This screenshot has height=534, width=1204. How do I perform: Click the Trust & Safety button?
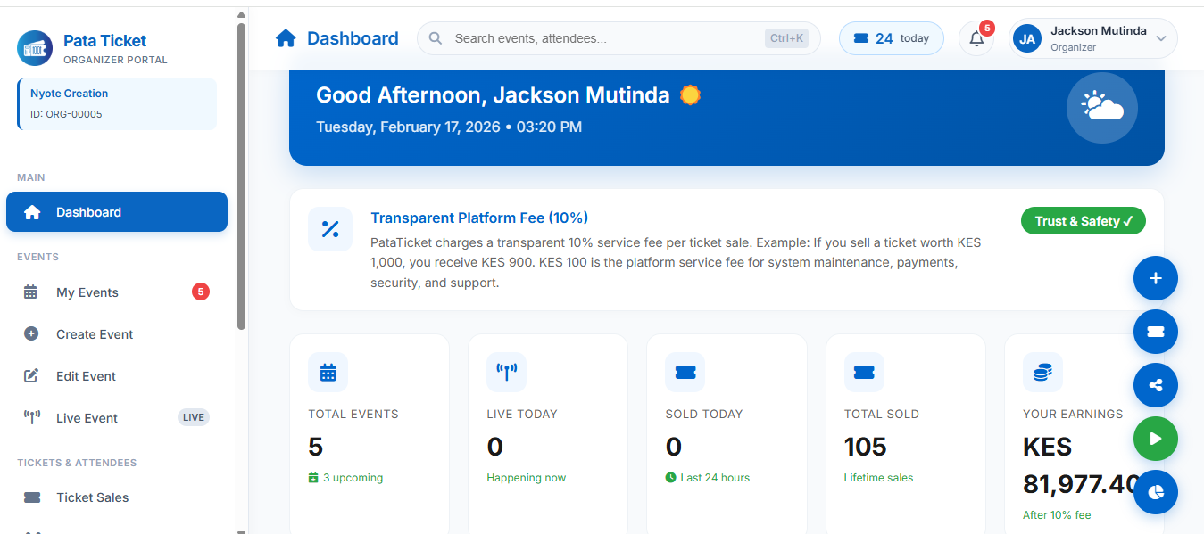[x=1083, y=220]
